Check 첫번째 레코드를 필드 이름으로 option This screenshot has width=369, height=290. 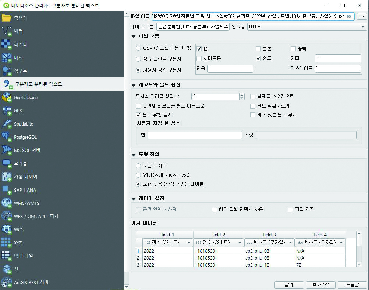[x=138, y=106]
